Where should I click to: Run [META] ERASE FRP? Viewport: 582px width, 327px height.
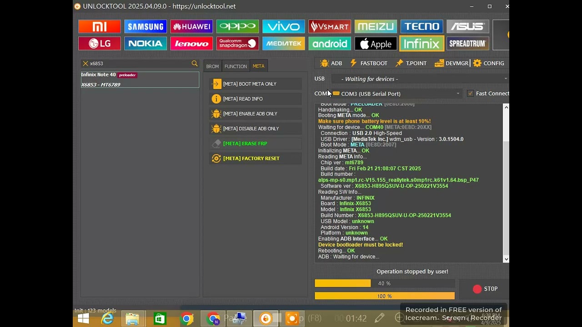[x=256, y=144]
